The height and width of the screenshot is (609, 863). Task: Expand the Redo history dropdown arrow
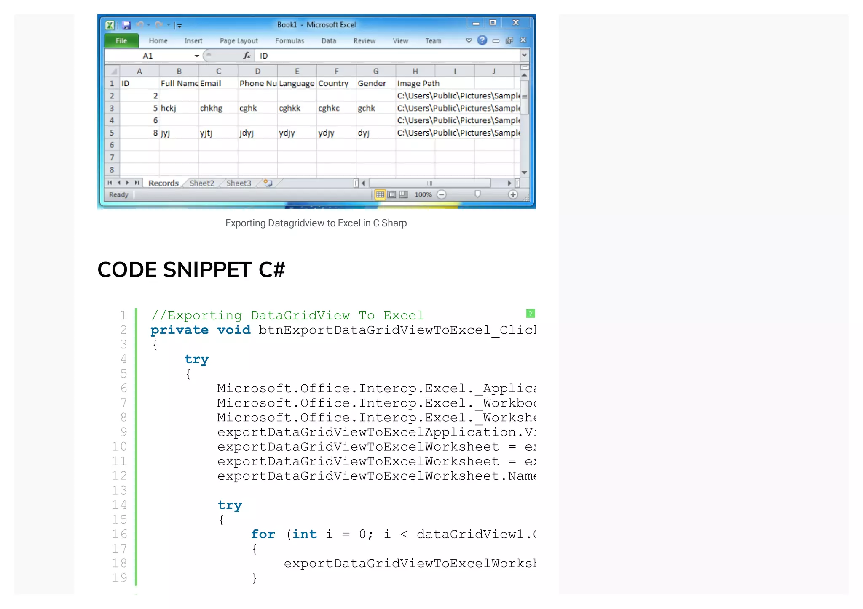pos(168,25)
